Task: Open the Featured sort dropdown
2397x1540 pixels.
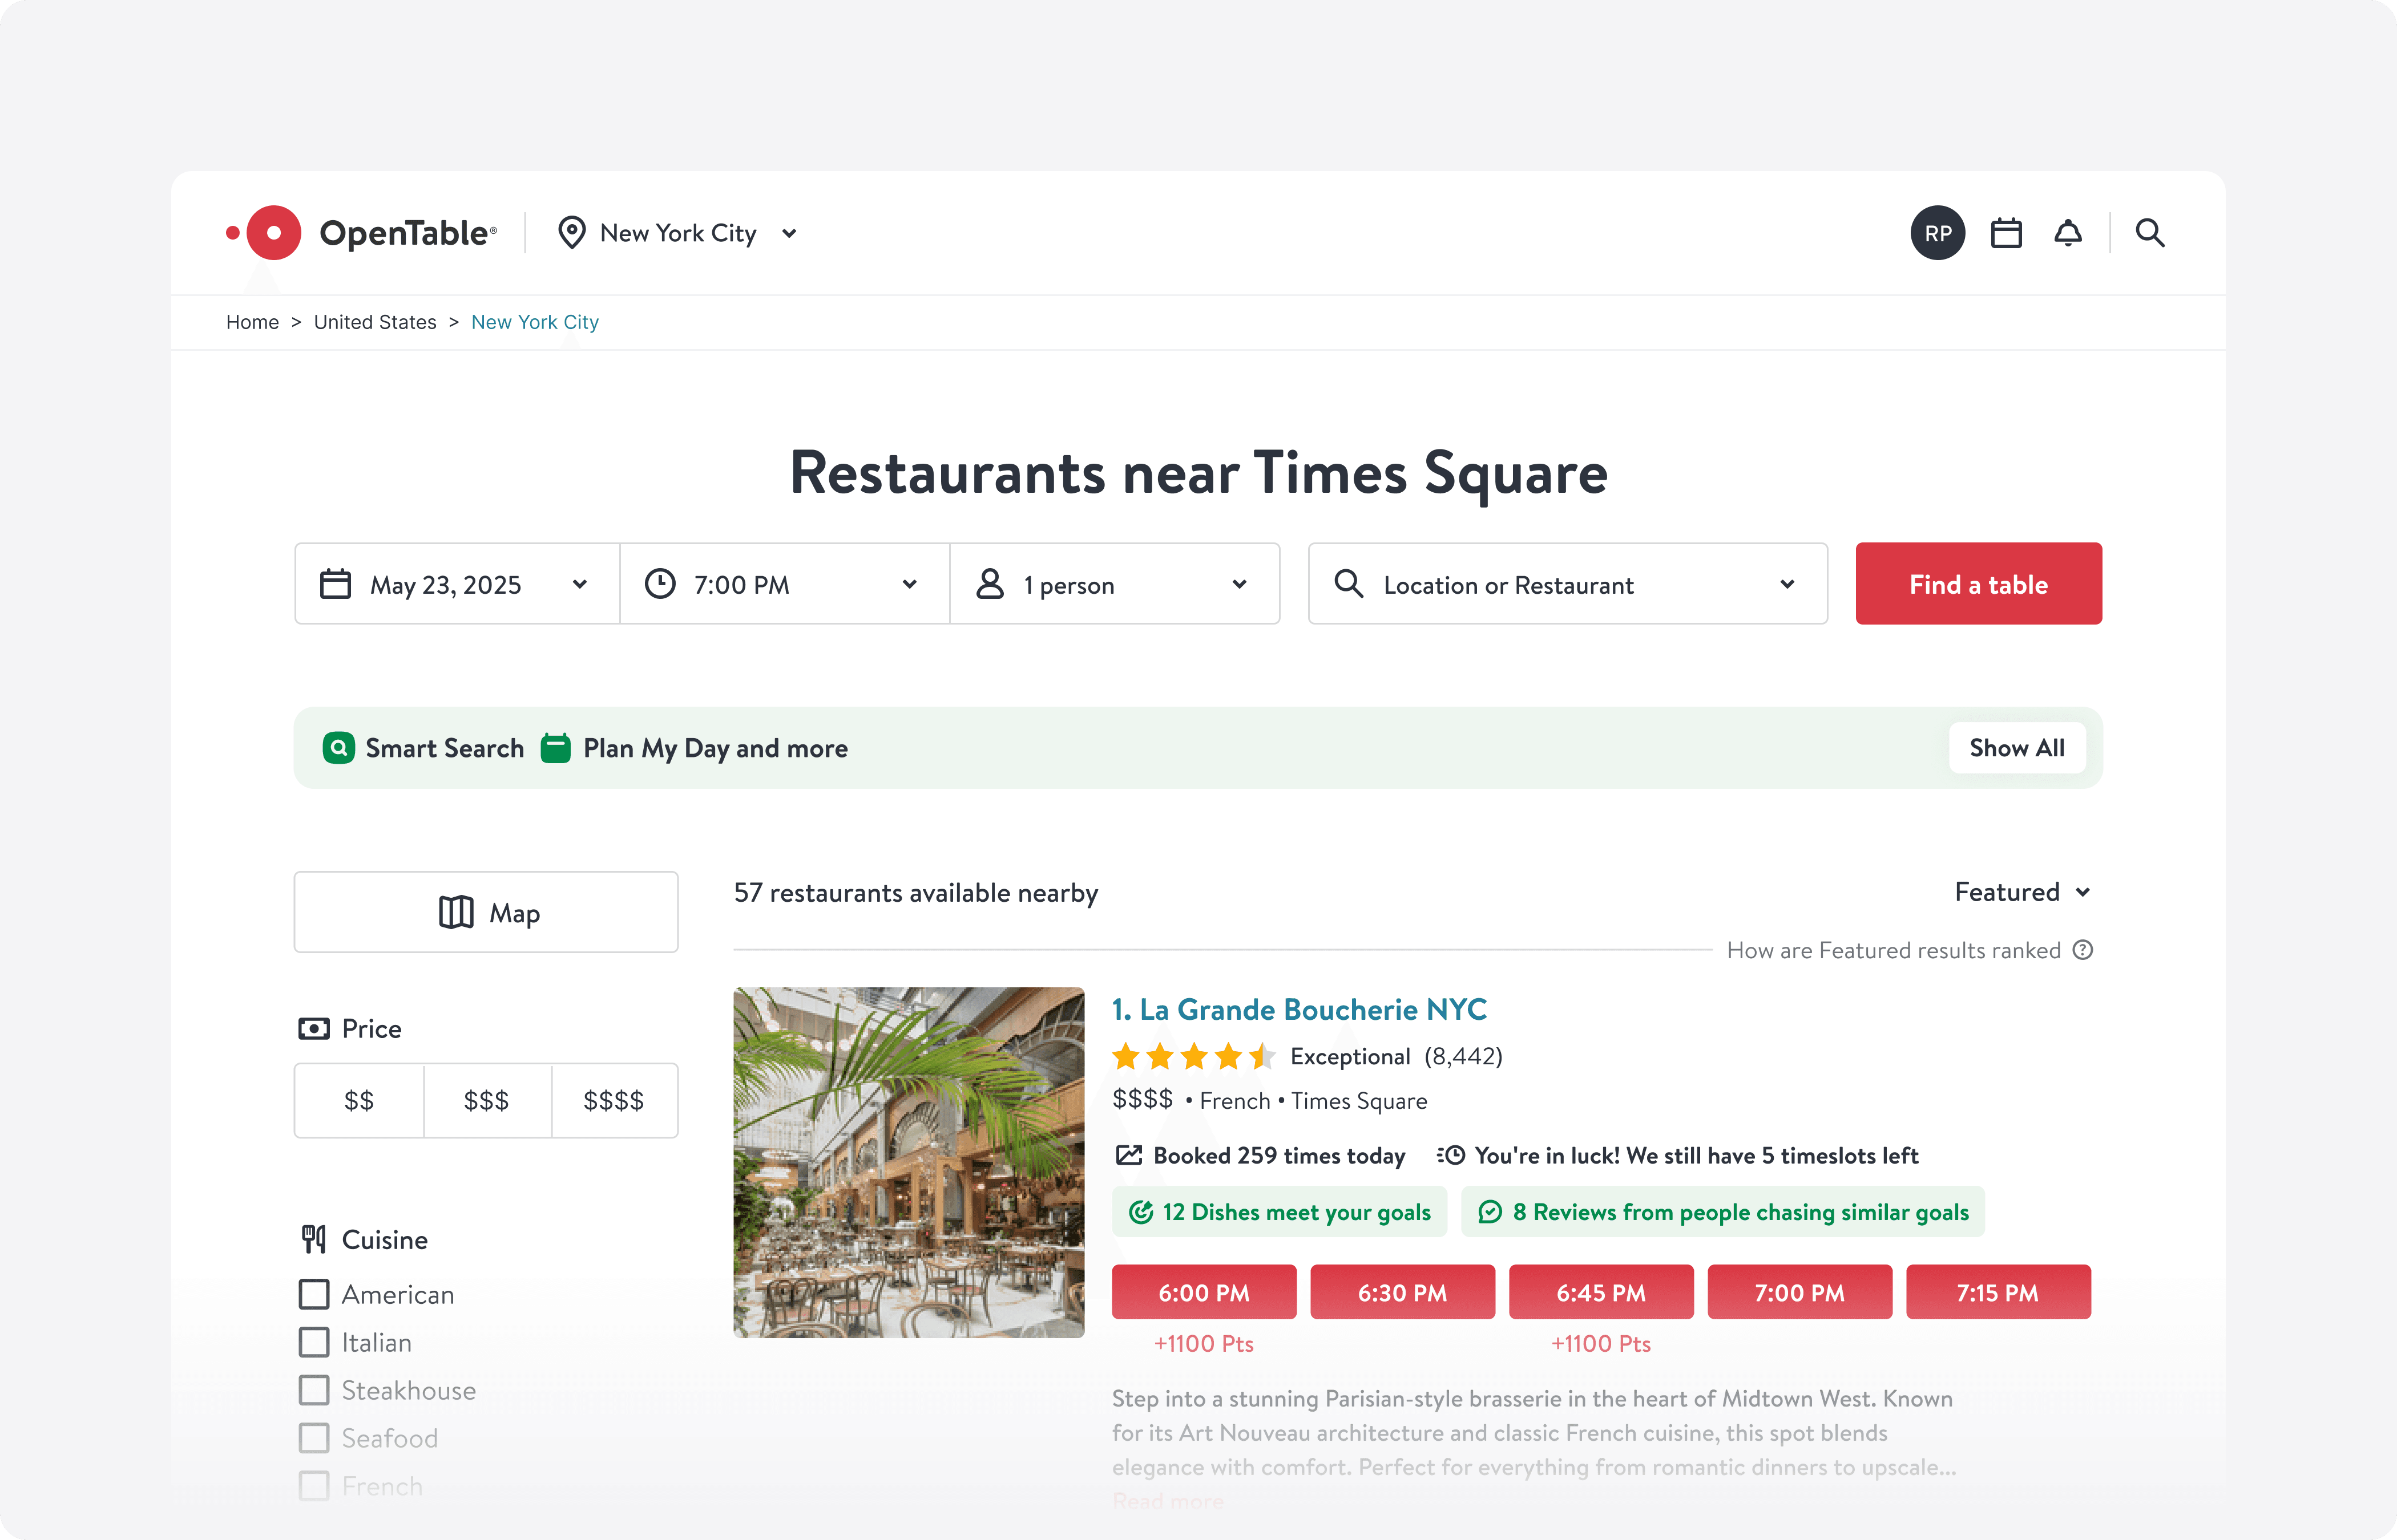Action: pos(2022,892)
